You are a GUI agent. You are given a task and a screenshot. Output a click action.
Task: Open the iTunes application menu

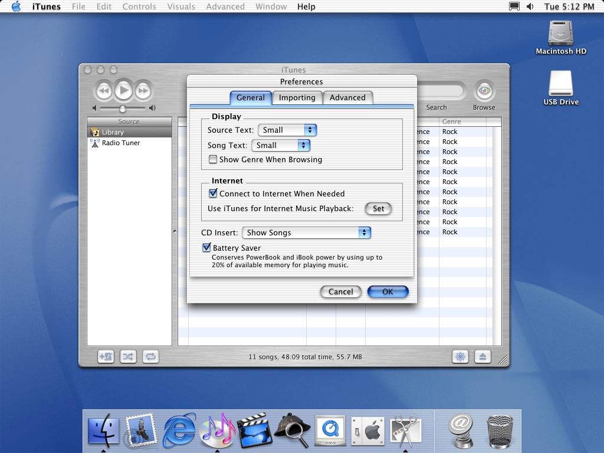pyautogui.click(x=46, y=6)
